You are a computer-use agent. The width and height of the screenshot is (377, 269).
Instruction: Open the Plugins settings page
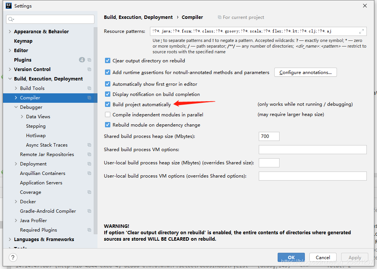[x=23, y=60]
